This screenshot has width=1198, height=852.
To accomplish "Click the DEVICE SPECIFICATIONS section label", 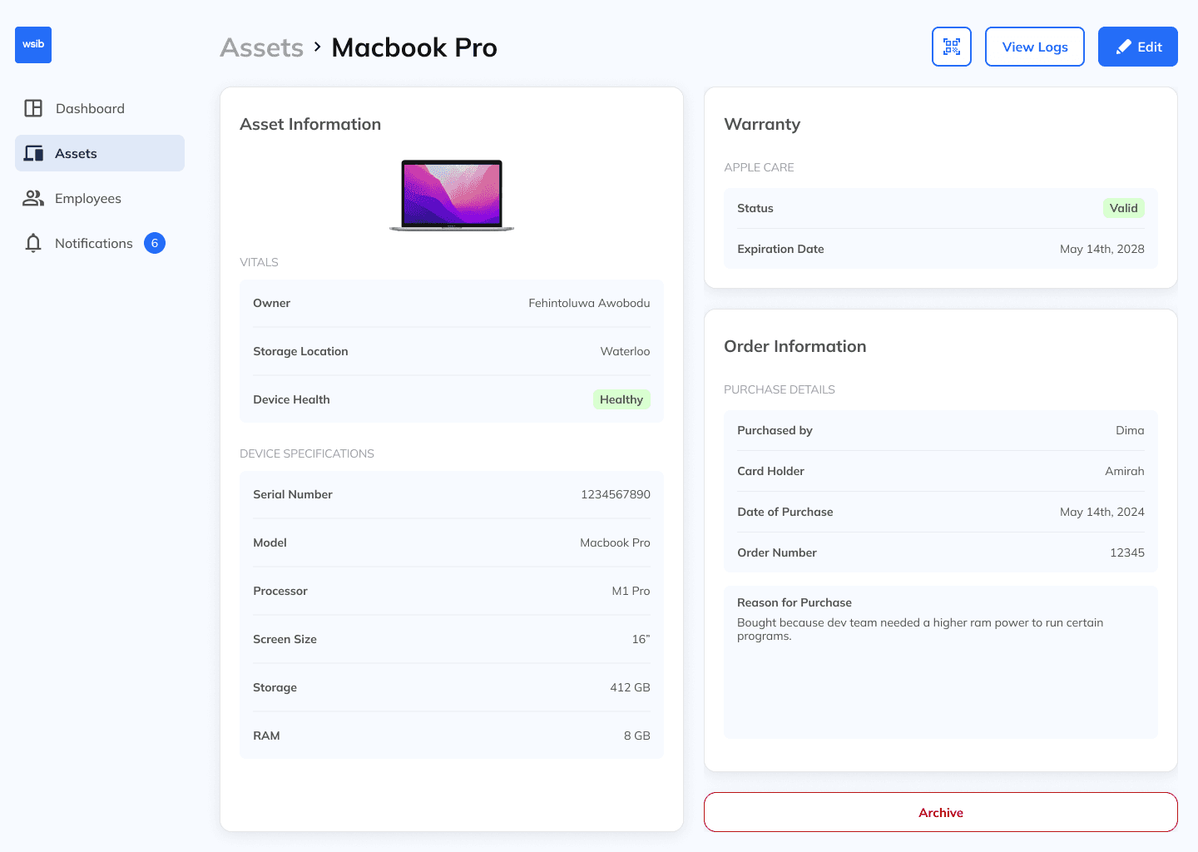I will (x=307, y=453).
